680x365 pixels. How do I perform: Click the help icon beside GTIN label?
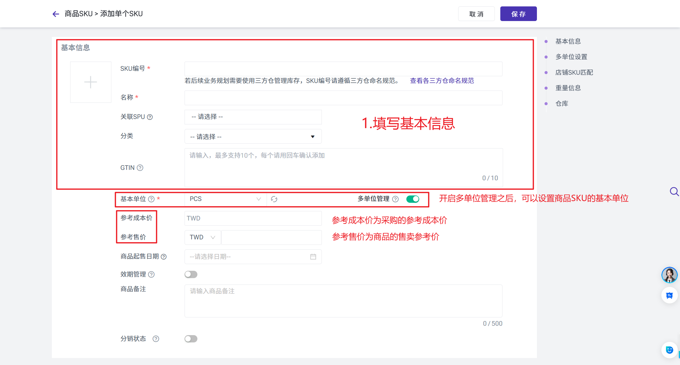(x=140, y=168)
